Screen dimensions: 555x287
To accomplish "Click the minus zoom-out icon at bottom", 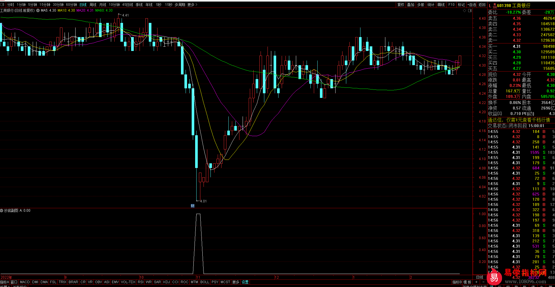I will 483,282.
